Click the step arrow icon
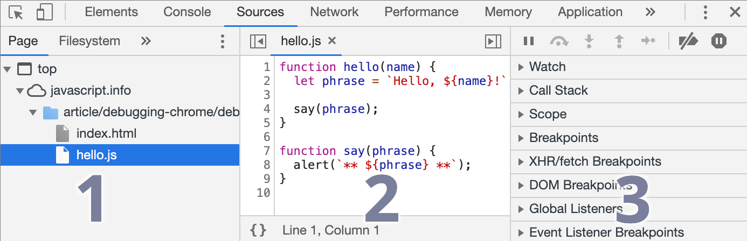Viewport: 747px width, 241px height. click(x=648, y=41)
